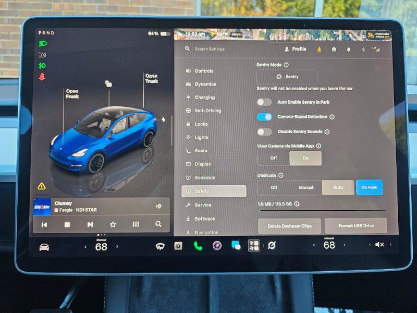Go to Charging settings
This screenshot has height=313, width=417.
tap(204, 98)
